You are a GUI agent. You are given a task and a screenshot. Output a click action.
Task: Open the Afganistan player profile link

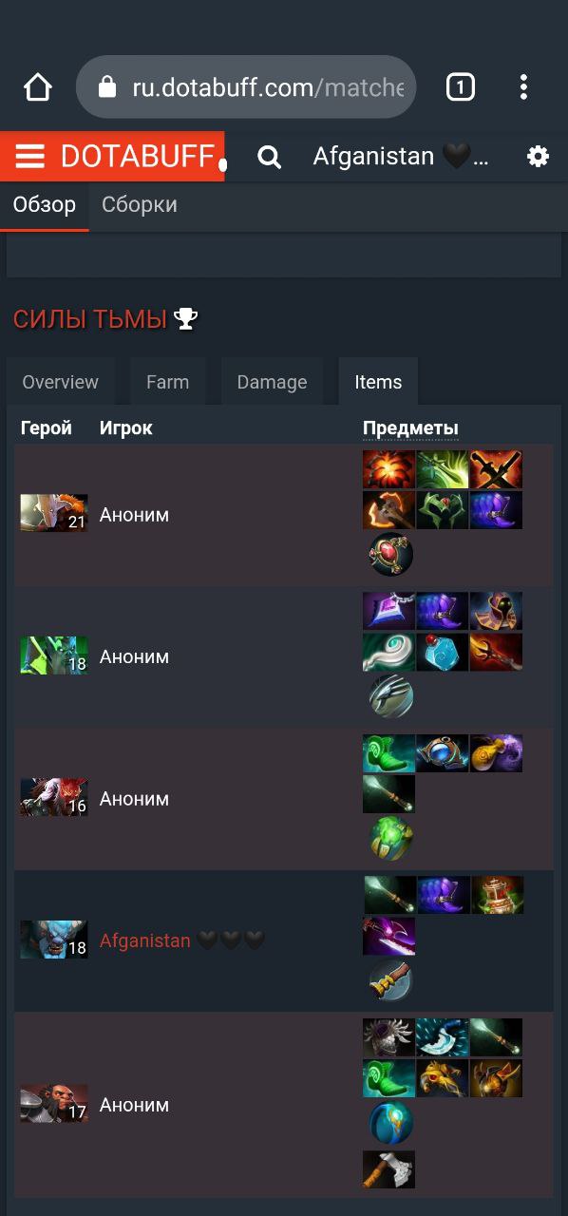(145, 940)
